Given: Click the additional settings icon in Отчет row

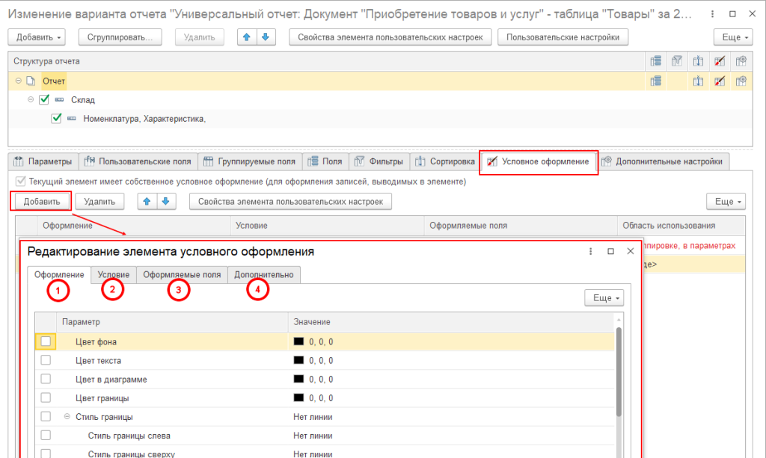Looking at the screenshot, I should click(741, 81).
